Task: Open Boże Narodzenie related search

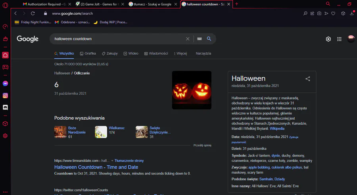Action: 70,132
